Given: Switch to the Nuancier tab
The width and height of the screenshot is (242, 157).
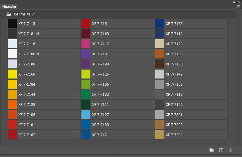Looking at the screenshot, I should [9, 7].
